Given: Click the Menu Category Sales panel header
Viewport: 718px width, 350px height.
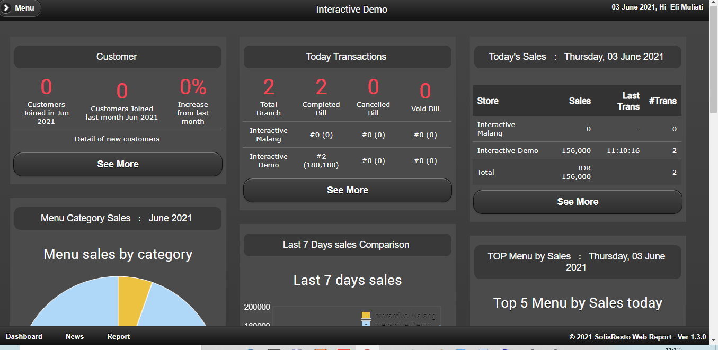Looking at the screenshot, I should pos(117,218).
